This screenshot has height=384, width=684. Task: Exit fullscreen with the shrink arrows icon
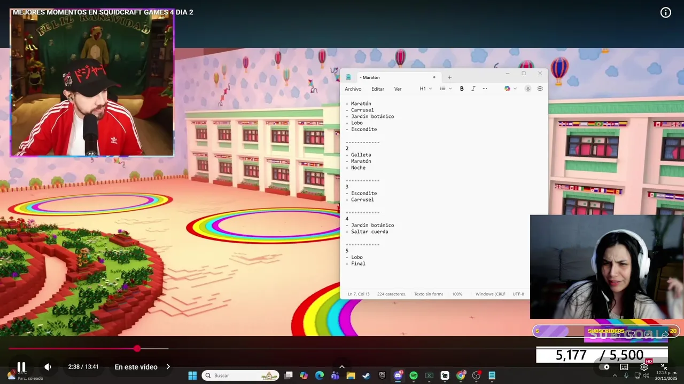point(664,367)
